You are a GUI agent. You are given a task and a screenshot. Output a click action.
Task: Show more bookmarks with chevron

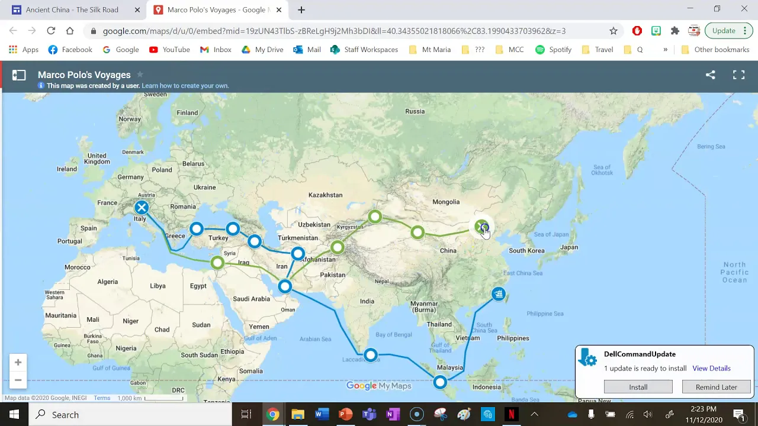(665, 50)
